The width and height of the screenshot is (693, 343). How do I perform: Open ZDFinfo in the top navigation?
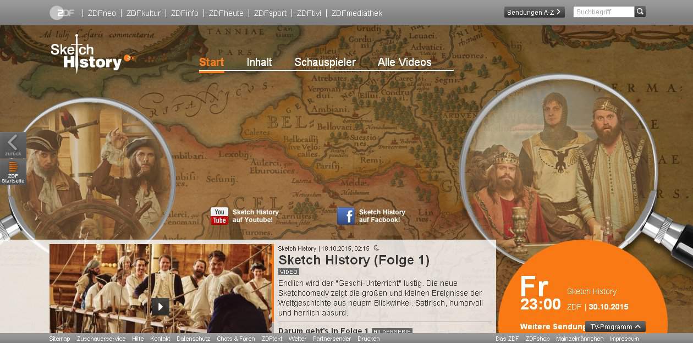click(x=185, y=13)
